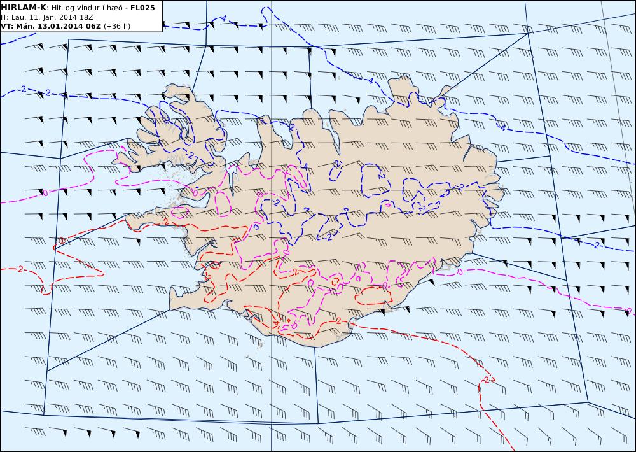Click the FL025 flight level label
Screen dimensions: 636x452
tap(142, 8)
